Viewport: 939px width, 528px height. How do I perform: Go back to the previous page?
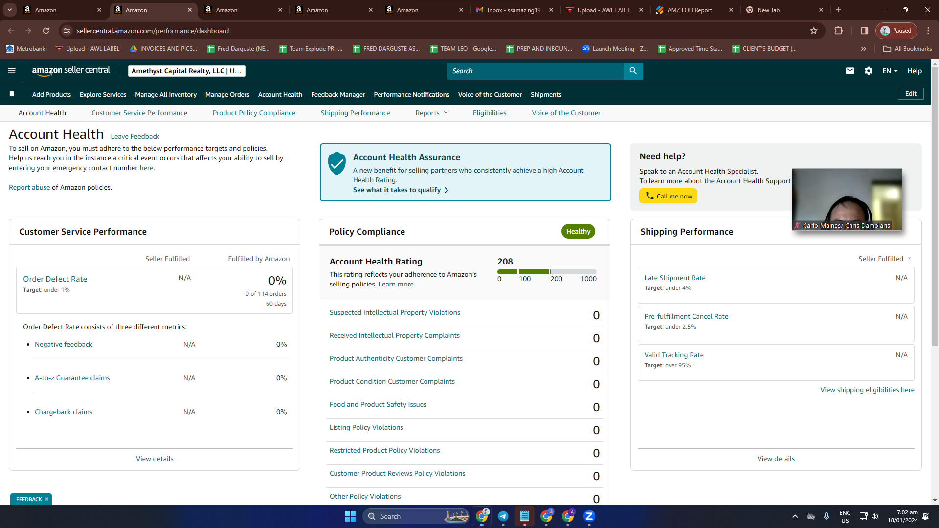click(x=11, y=31)
